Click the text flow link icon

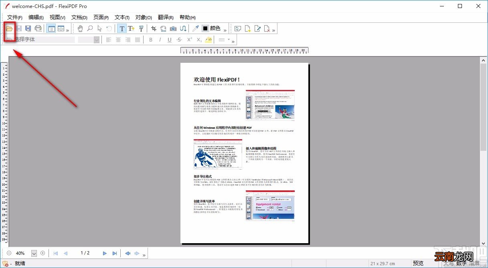[183, 28]
